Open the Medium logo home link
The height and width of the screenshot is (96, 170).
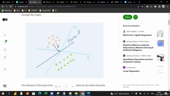click(x=5, y=19)
